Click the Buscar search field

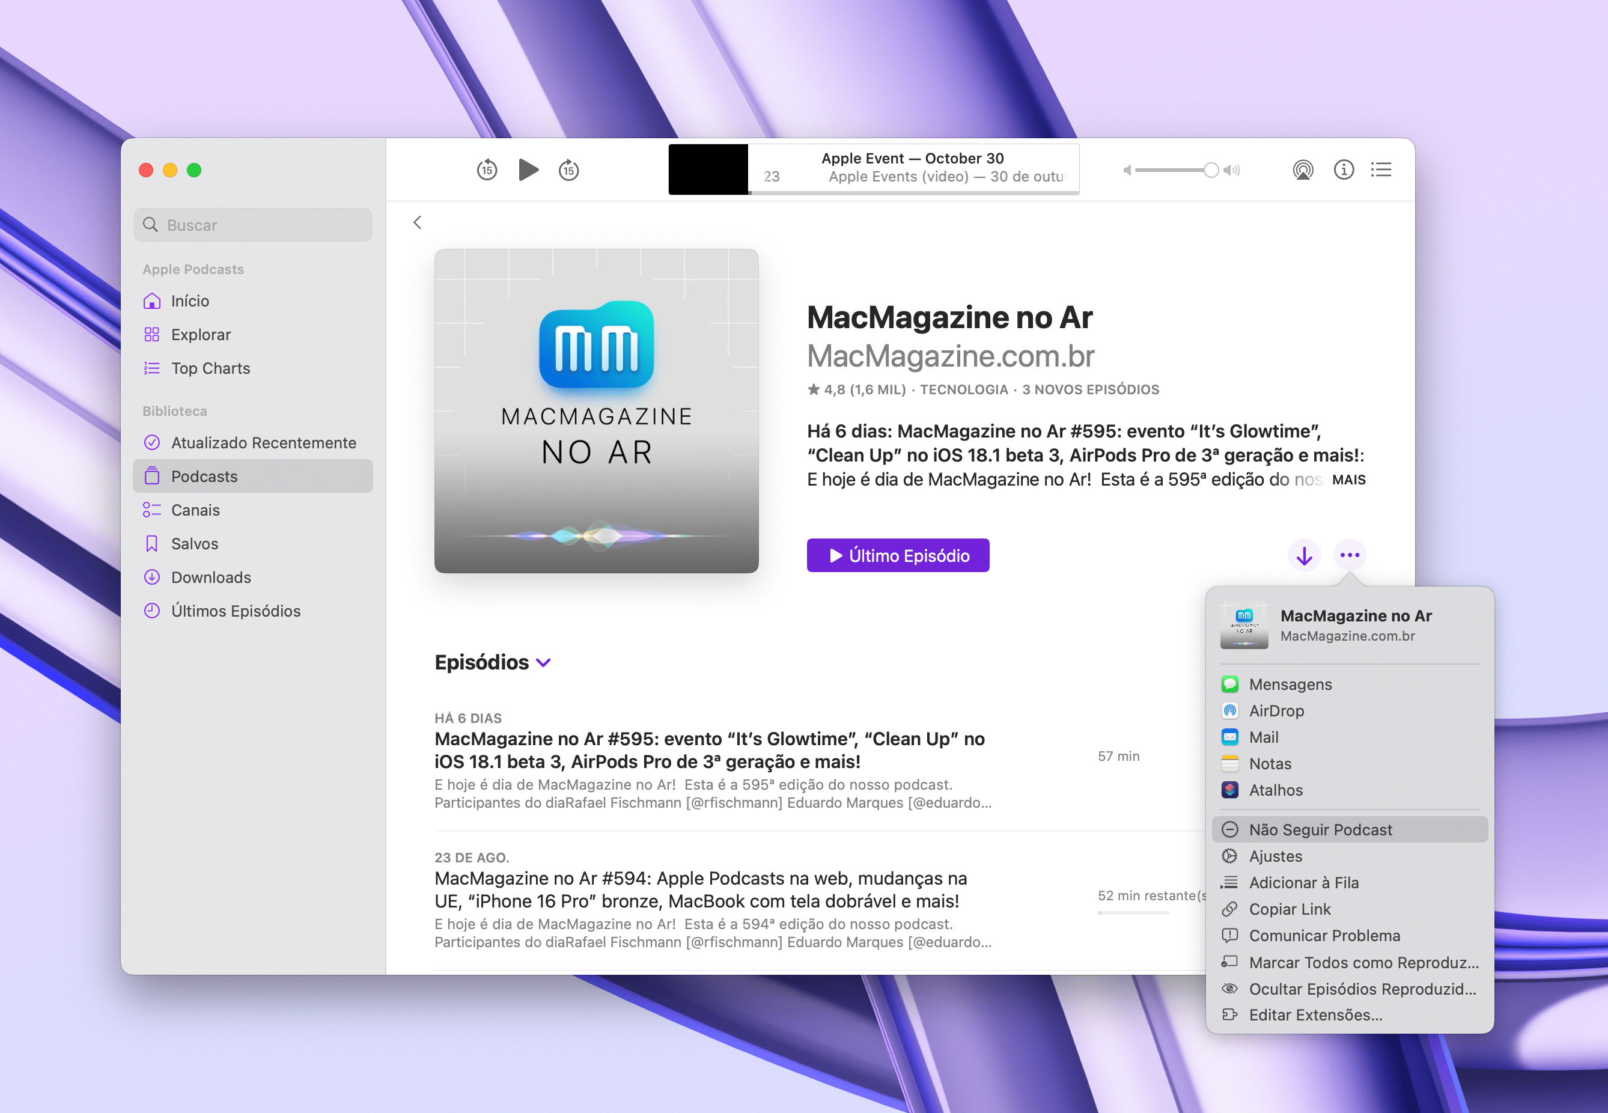point(252,225)
